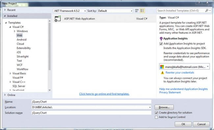Click the Application Insights lightbulb icon
The image size is (214, 130).
161,39
